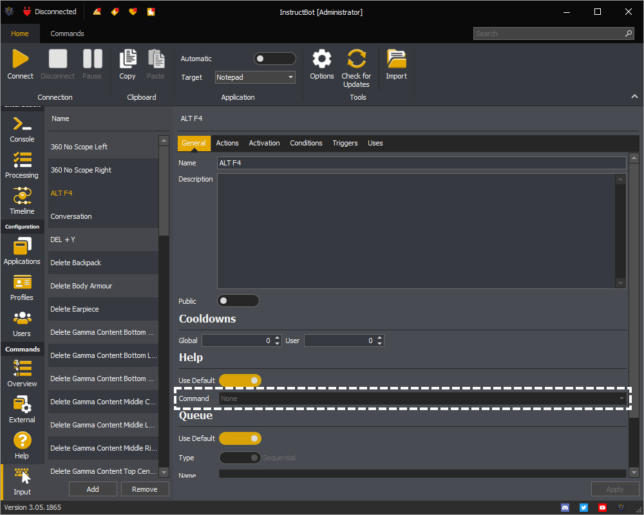The height and width of the screenshot is (515, 644).
Task: Select the Conditions tab
Action: click(x=306, y=143)
